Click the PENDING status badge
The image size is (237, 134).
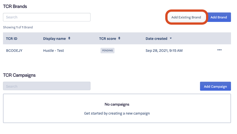point(107,51)
